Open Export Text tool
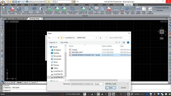This screenshot has height=96, width=171. coord(127,10)
